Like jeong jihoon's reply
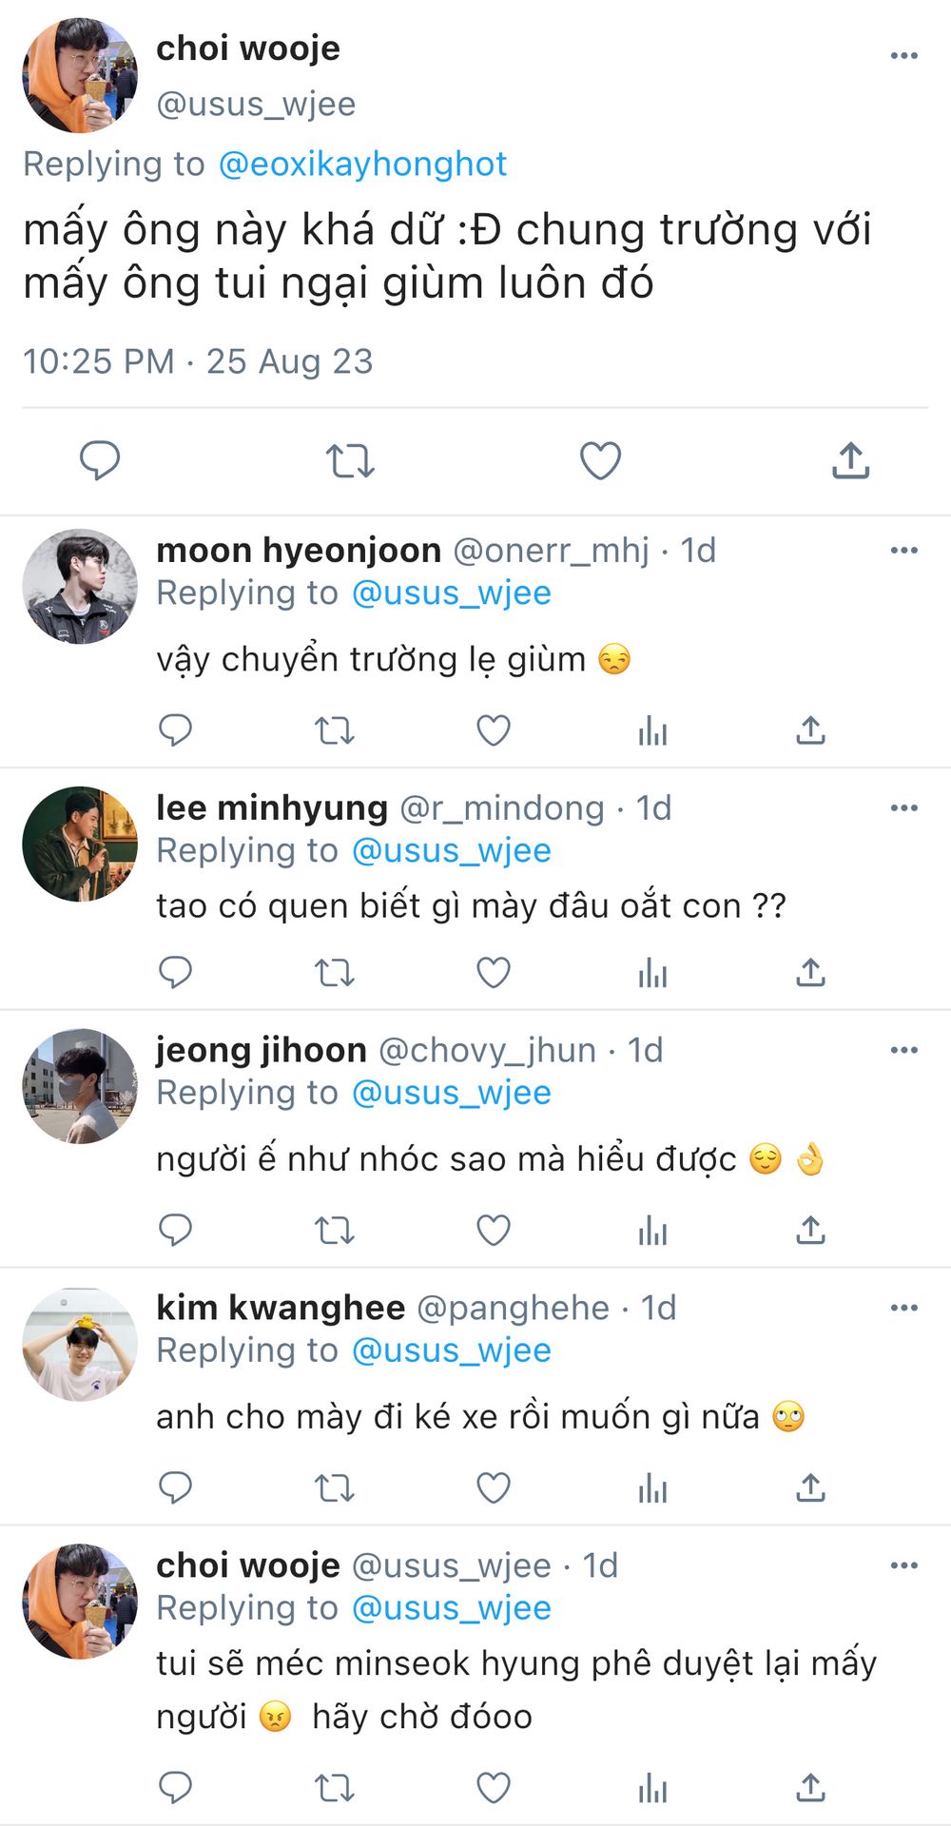This screenshot has height=1826, width=951. coord(493,1231)
